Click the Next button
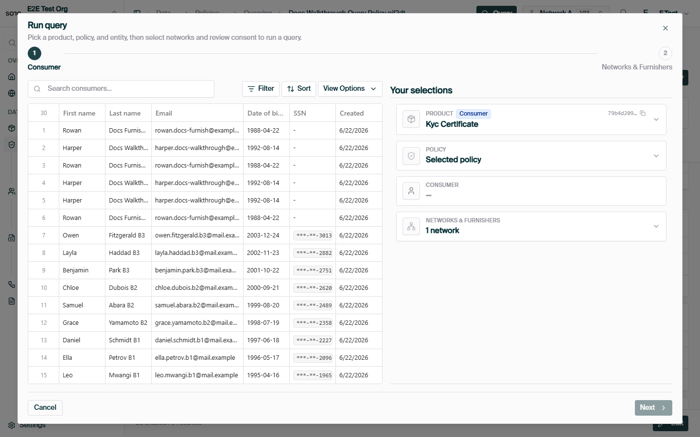Image resolution: width=700 pixels, height=437 pixels. (x=653, y=407)
